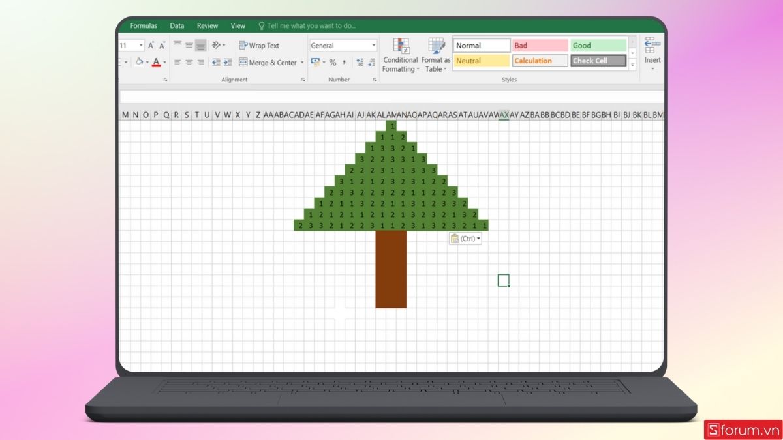Decrease font size with the smaller A icon
The height and width of the screenshot is (440, 783).
(161, 46)
